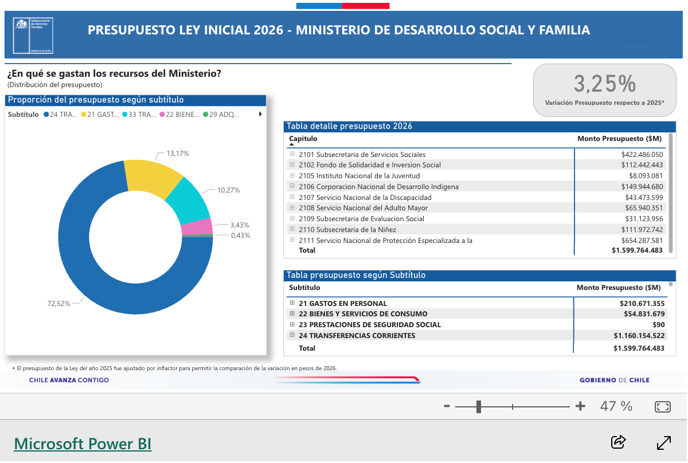Toggle pink 22 BIENE legend item
This screenshot has height=463, width=688.
[181, 115]
